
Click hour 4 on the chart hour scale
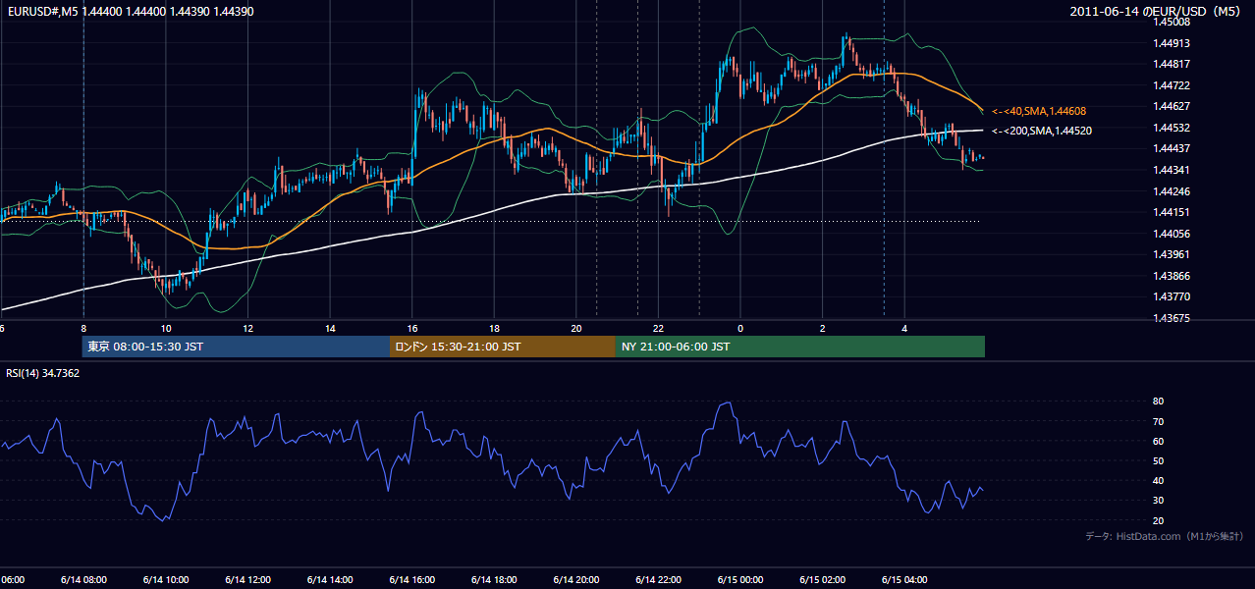[x=904, y=328]
